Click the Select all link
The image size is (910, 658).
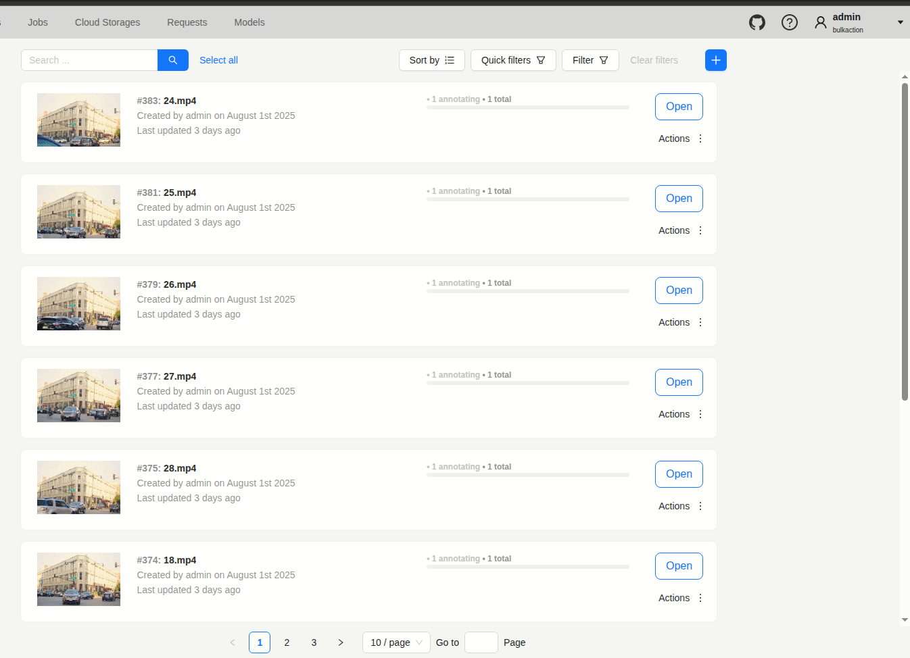point(218,60)
